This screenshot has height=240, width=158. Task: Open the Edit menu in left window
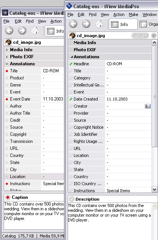(x=18, y=21)
